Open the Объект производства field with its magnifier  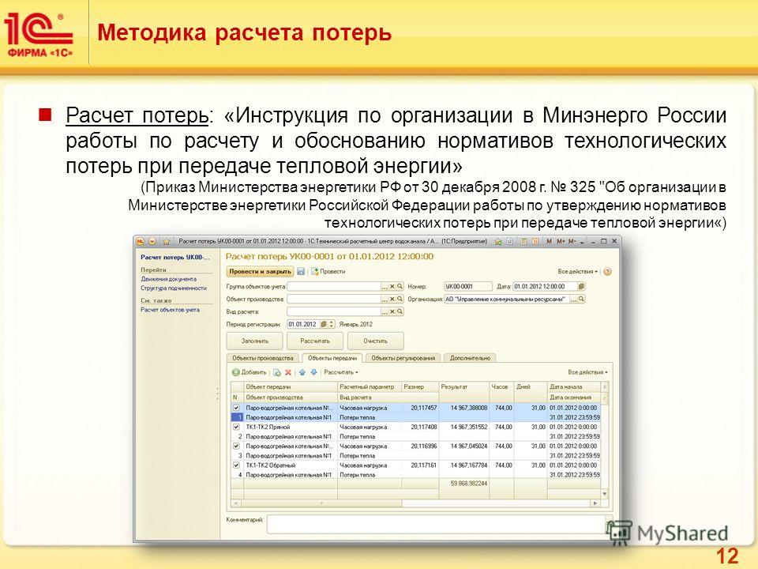click(x=400, y=299)
